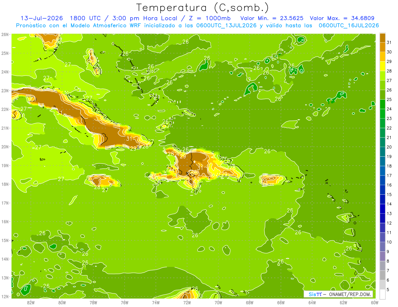398x307 pixels.
Task: Click the '16N' latitude axis label
Action: (x=5, y=222)
